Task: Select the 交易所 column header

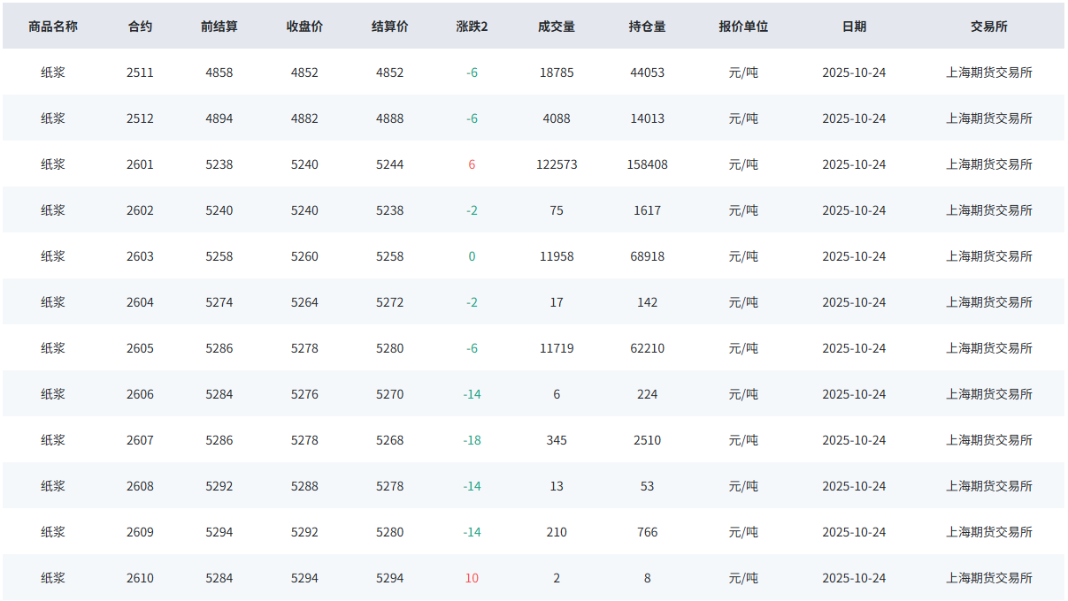Action: [988, 27]
